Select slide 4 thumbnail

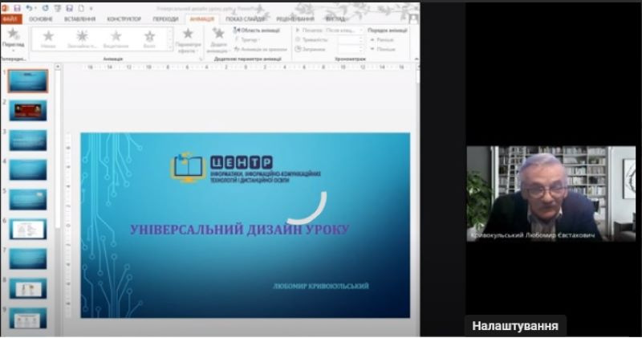point(28,169)
